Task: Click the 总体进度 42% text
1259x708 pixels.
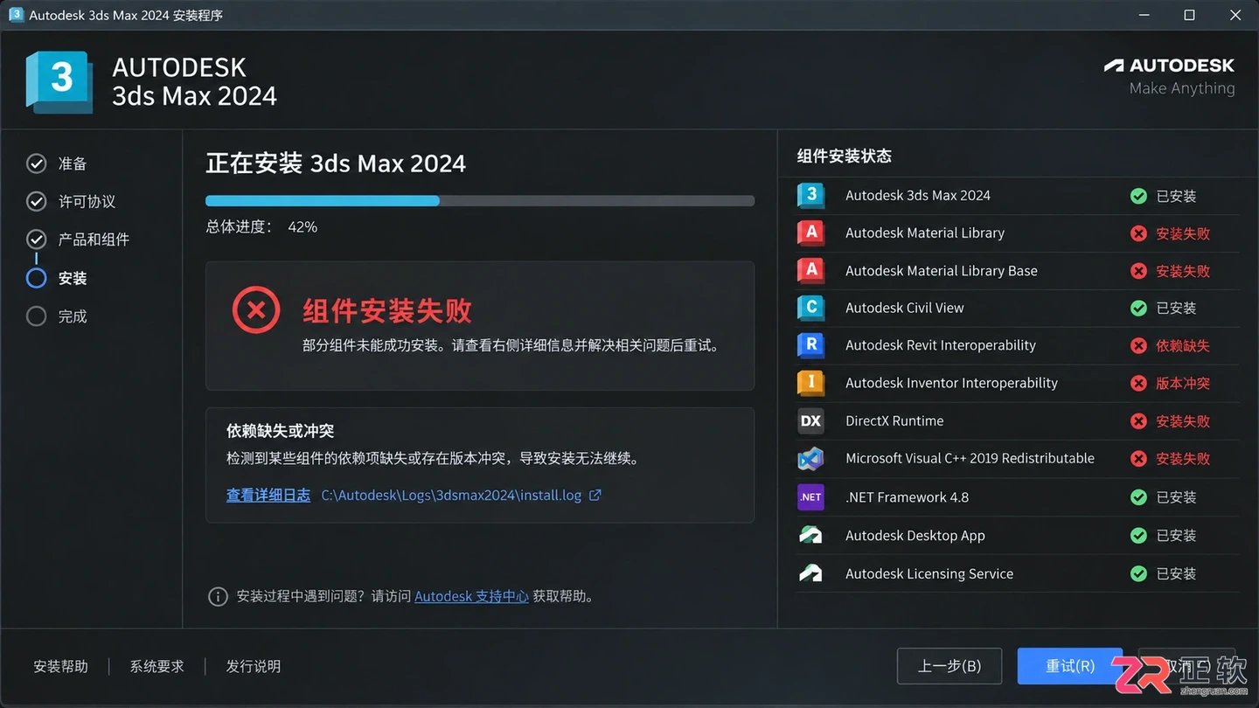Action: [x=261, y=226]
